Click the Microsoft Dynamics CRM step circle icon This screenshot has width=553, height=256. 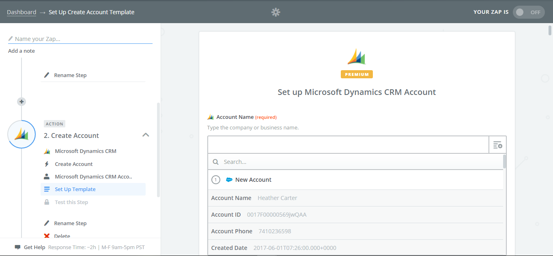click(22, 134)
